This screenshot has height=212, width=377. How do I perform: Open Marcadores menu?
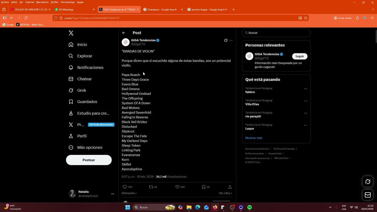tap(42, 2)
